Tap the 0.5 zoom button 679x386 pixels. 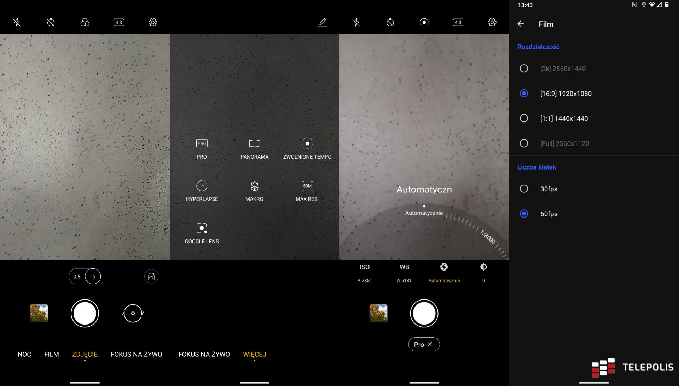[77, 277]
